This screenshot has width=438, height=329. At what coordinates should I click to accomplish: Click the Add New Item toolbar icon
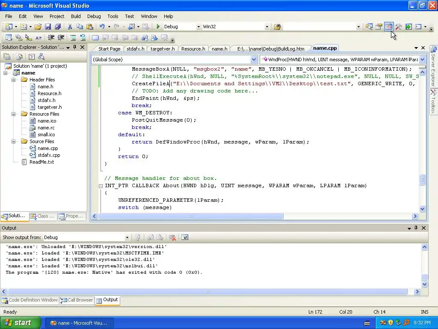pyautogui.click(x=24, y=27)
